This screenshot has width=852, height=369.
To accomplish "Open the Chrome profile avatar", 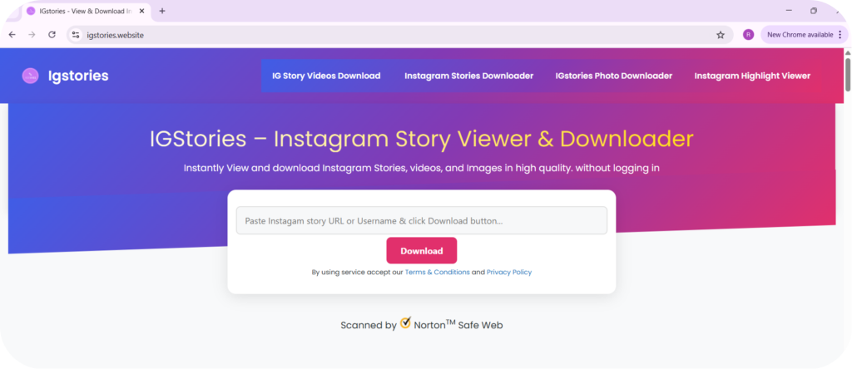I will pos(748,35).
